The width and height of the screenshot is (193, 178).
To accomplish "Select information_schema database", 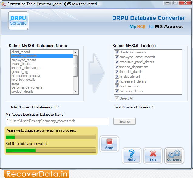I will point(42,76).
